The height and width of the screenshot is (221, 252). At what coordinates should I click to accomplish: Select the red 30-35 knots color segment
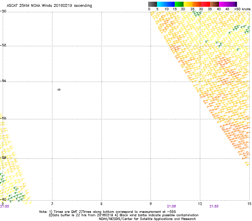(206, 4)
